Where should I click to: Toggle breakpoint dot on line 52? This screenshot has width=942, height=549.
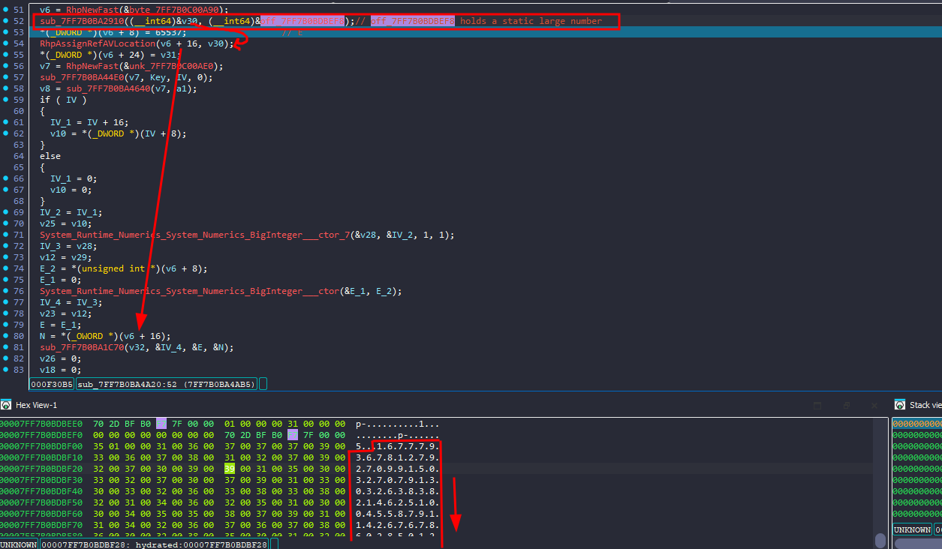coord(6,22)
